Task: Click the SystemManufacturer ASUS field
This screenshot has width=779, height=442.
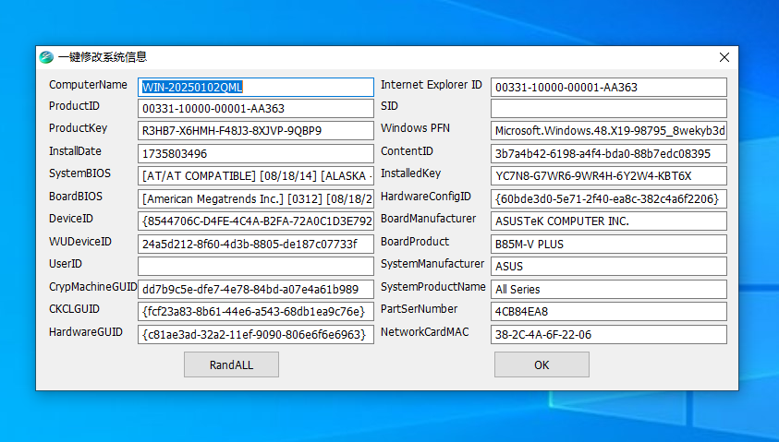Action: point(609,266)
